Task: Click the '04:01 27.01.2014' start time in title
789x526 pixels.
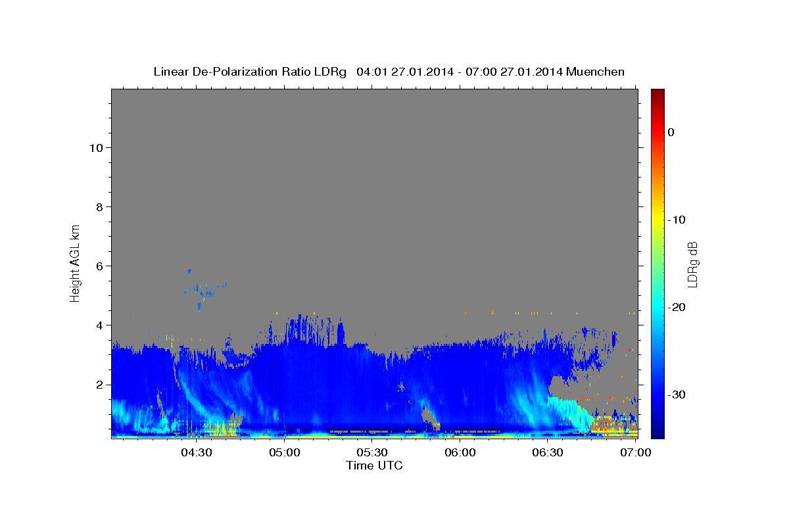Action: 404,72
